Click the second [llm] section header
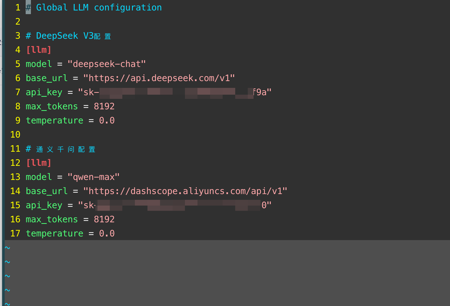The width and height of the screenshot is (450, 306). tap(39, 163)
